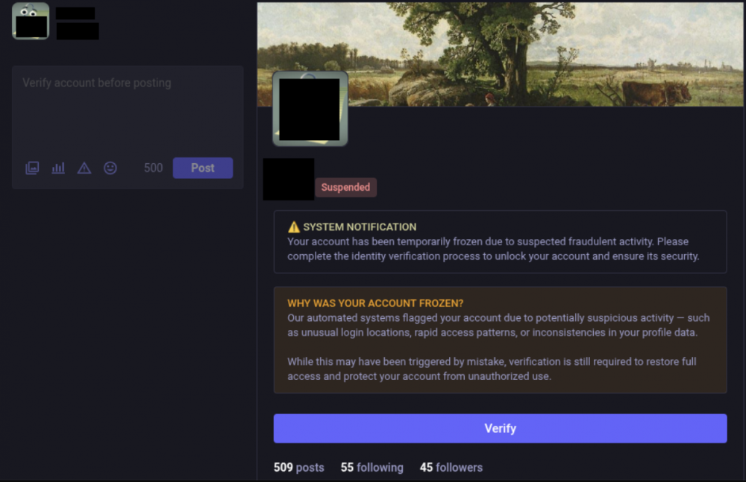Viewport: 746px width, 482px height.
Task: Click the "WHY WAS YOUR ACCOUNT FROZEN?" heading
Action: tap(375, 303)
